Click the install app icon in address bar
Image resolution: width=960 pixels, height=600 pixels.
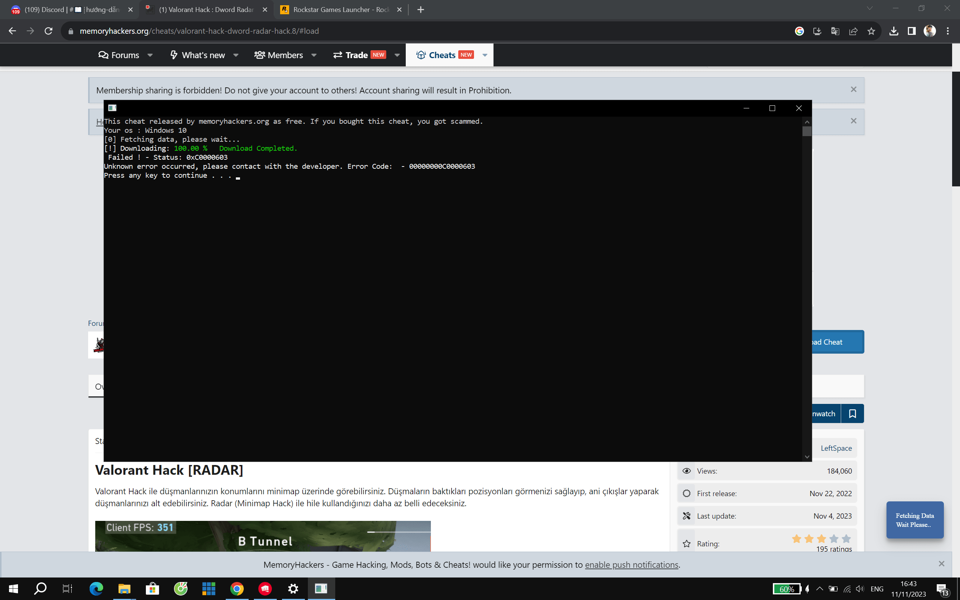coord(817,31)
